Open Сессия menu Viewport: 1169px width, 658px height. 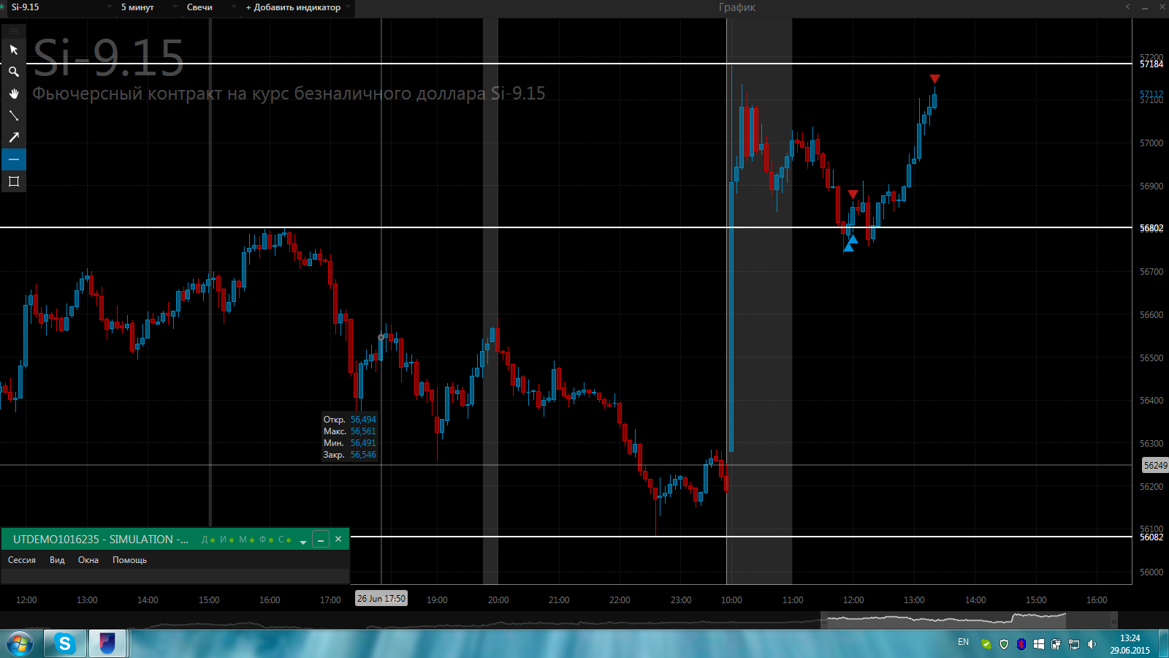pos(22,560)
